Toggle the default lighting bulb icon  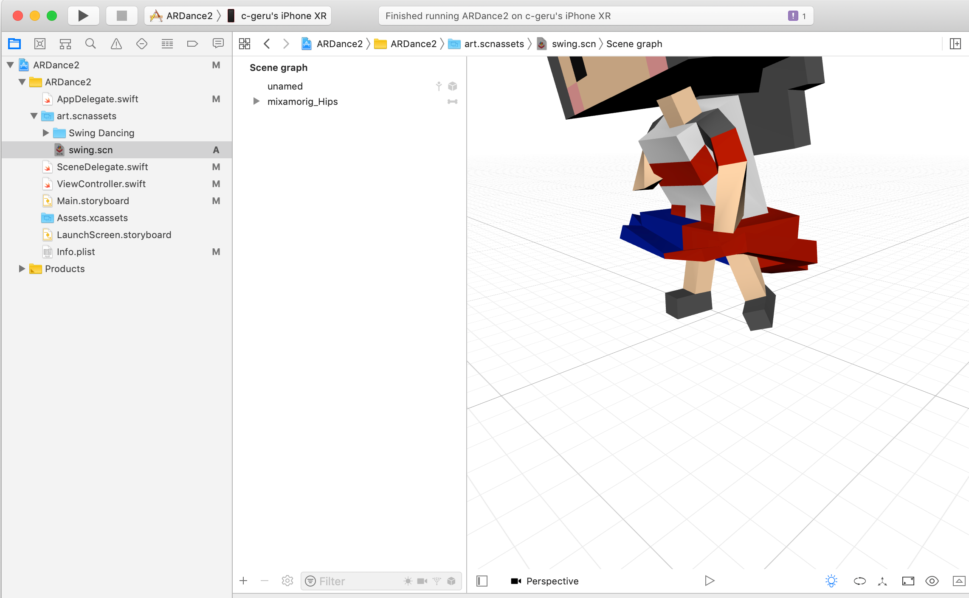(x=831, y=581)
